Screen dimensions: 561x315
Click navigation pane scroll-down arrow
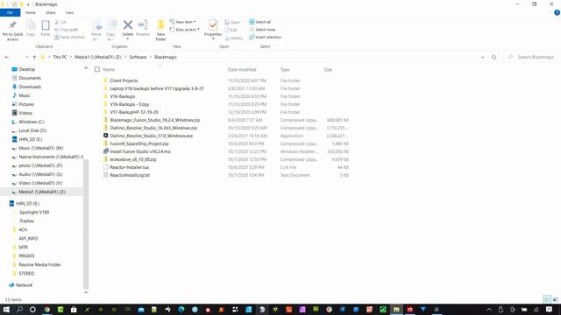86,292
